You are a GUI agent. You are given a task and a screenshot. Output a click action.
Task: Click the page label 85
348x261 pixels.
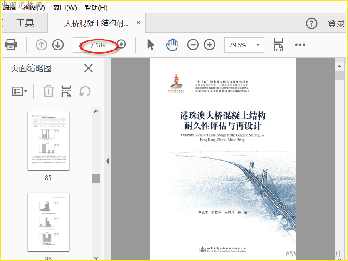[x=48, y=177]
